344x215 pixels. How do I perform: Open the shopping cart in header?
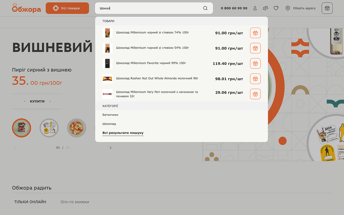[x=327, y=8]
